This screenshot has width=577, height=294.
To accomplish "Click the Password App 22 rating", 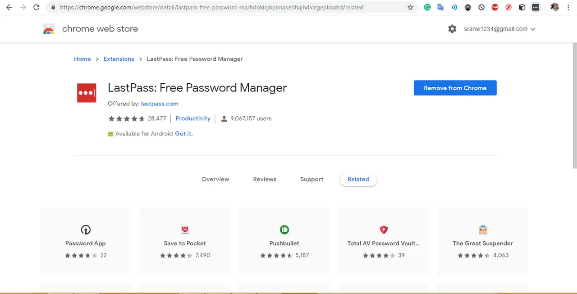I will click(x=86, y=255).
